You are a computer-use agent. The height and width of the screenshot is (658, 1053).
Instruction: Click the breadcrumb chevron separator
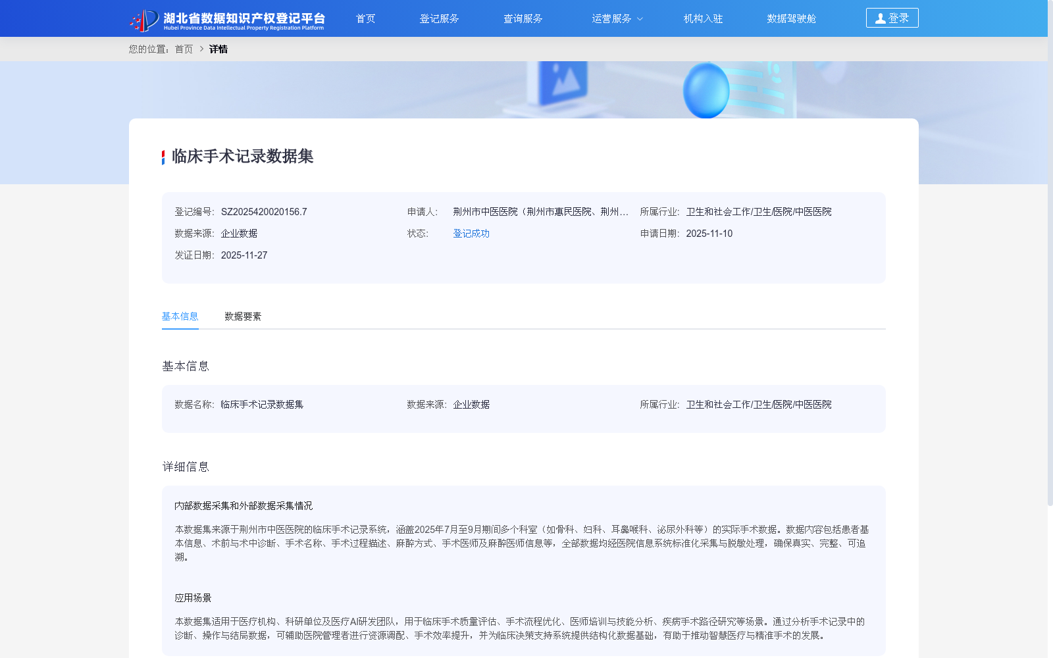(x=201, y=49)
